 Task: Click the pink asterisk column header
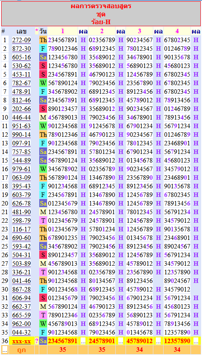37,31
